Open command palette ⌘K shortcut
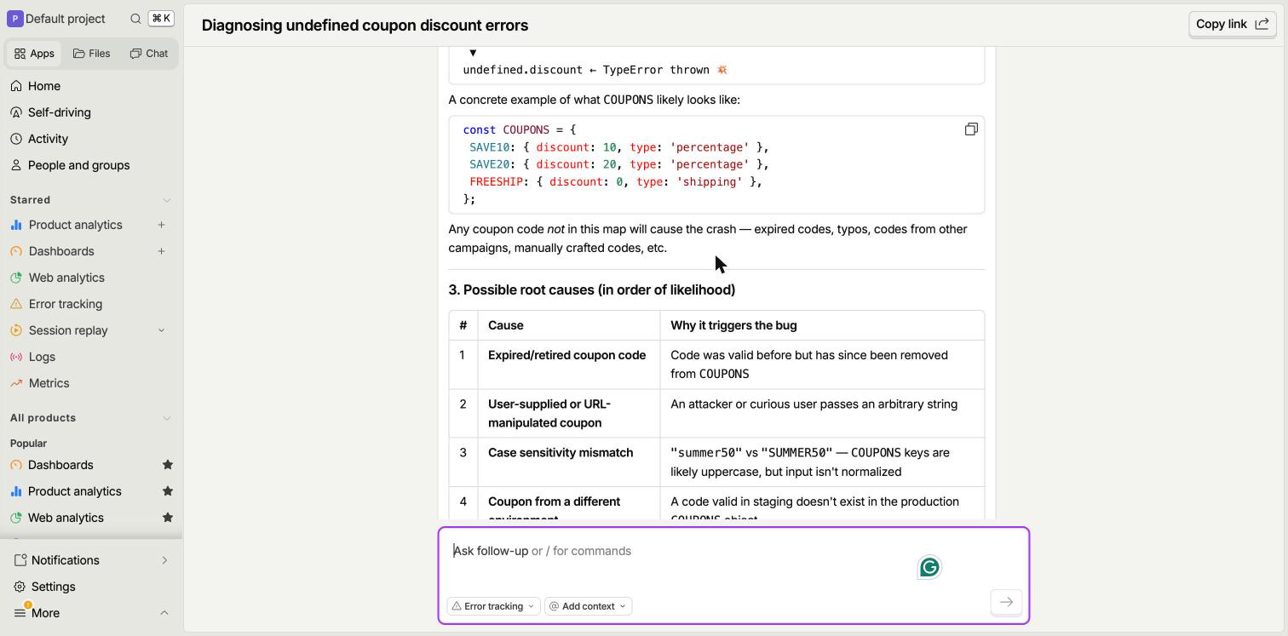 (161, 19)
